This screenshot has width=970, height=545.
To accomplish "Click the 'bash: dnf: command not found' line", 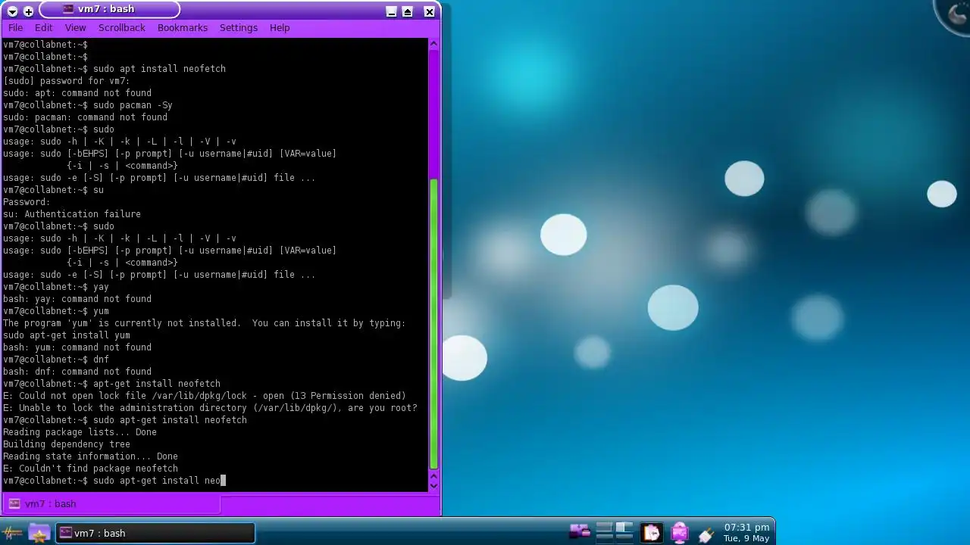I will tap(77, 372).
